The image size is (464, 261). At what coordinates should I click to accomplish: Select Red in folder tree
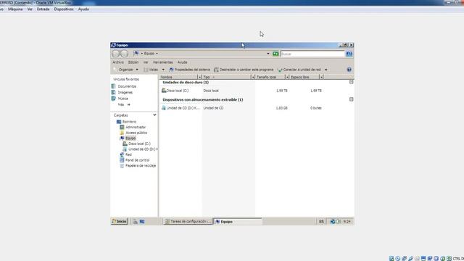pos(128,154)
